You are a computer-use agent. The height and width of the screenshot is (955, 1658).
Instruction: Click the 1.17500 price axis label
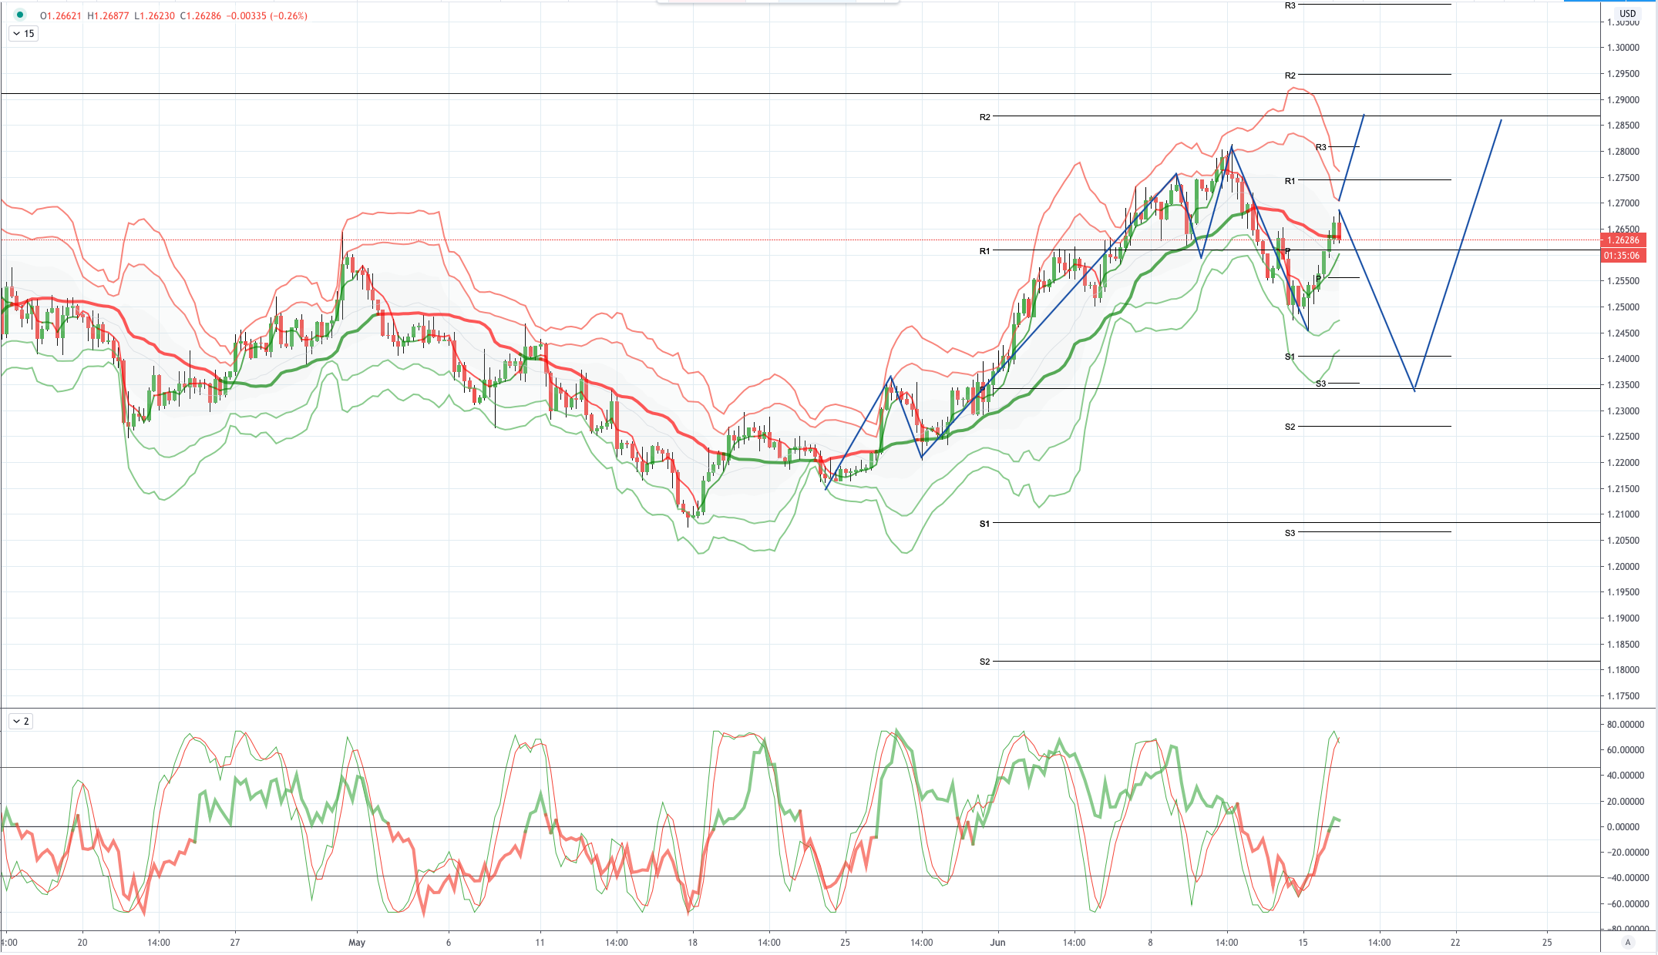(1623, 695)
